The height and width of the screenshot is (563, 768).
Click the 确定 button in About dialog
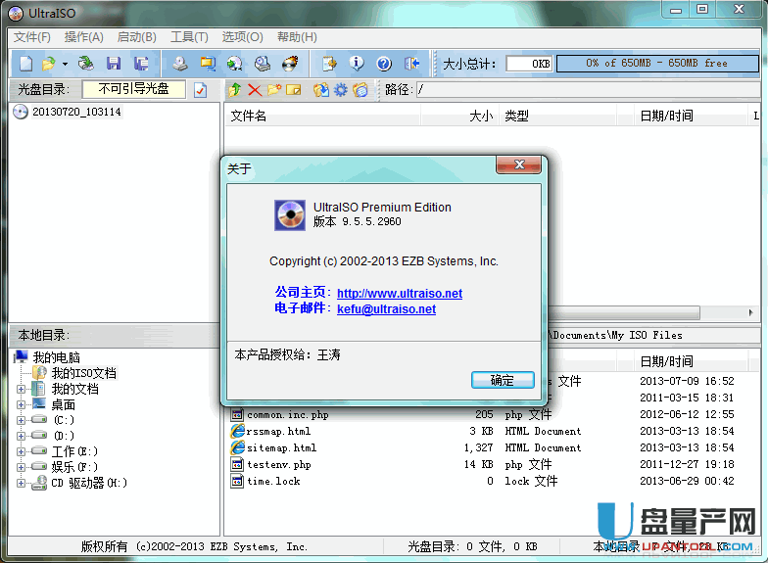502,380
